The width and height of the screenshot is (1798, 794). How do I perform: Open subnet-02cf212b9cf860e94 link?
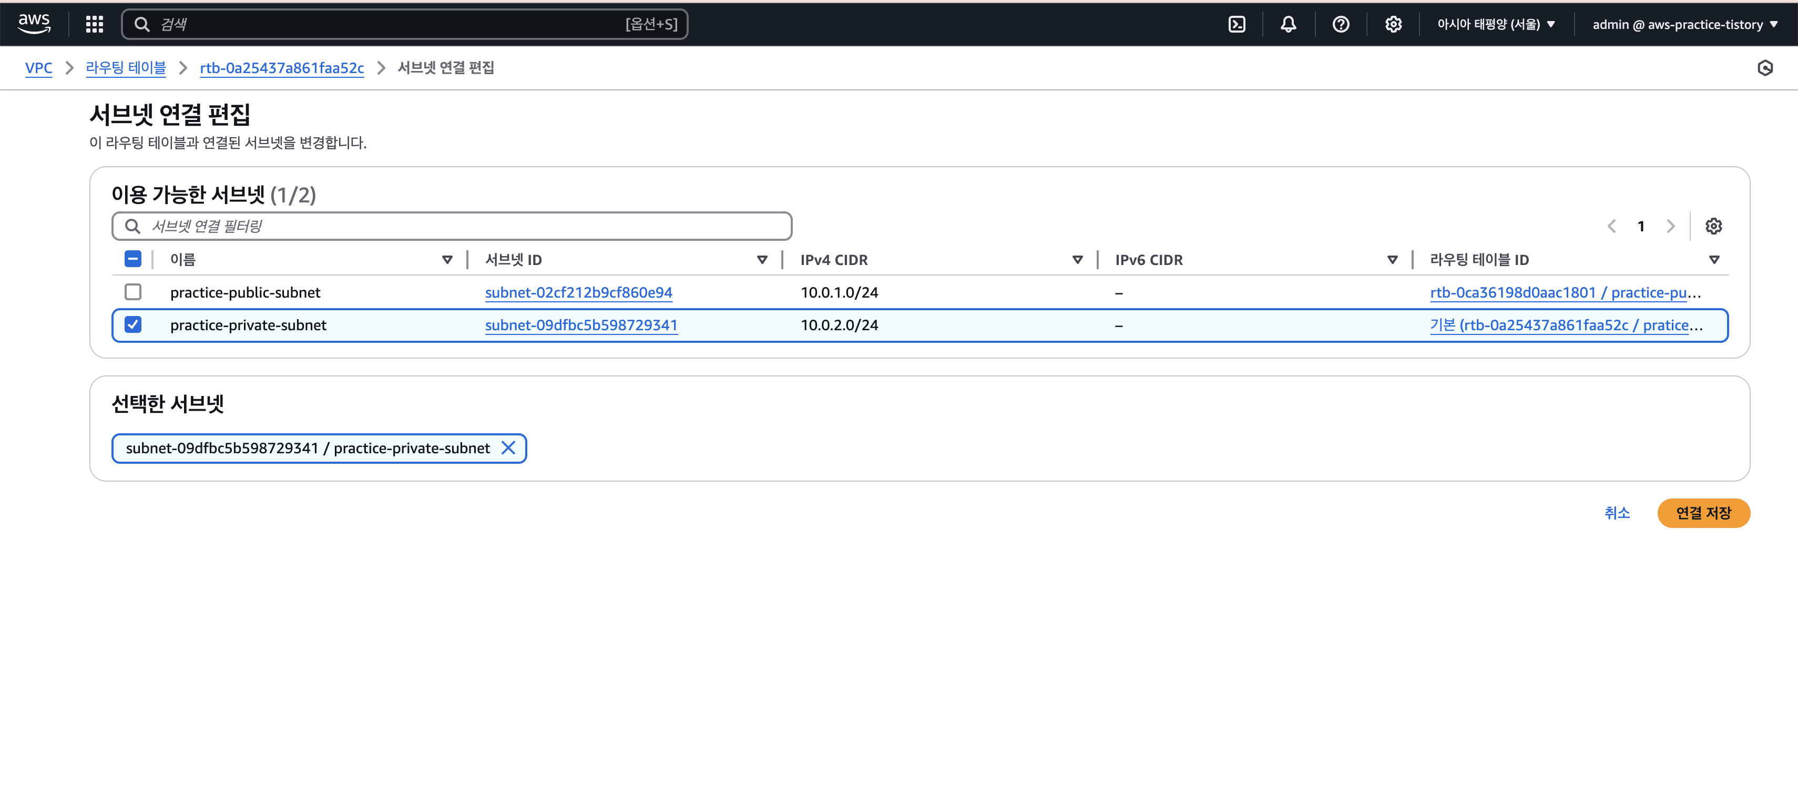click(578, 292)
